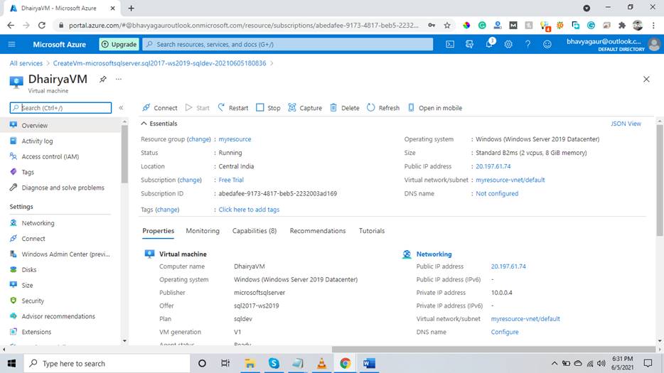Click the Restart toolbar button
Screen dimensions: 664x373
point(233,108)
